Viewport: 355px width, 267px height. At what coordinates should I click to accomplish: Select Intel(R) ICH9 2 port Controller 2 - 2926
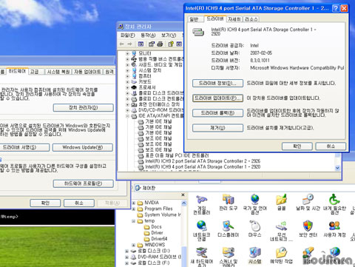click(203, 161)
